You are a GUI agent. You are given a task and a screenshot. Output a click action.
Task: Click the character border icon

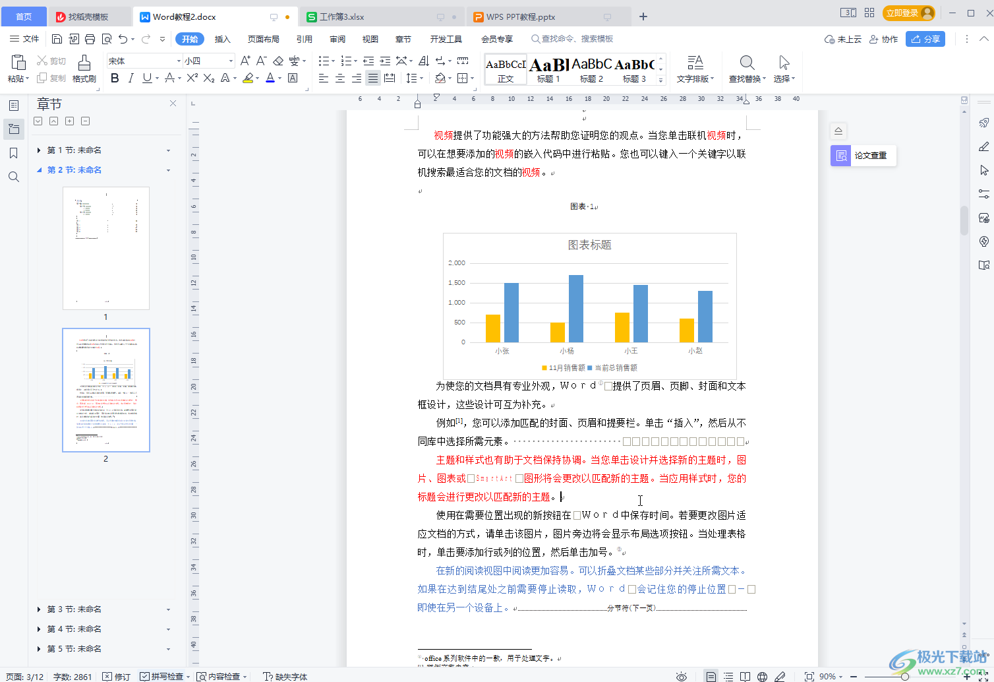[293, 78]
